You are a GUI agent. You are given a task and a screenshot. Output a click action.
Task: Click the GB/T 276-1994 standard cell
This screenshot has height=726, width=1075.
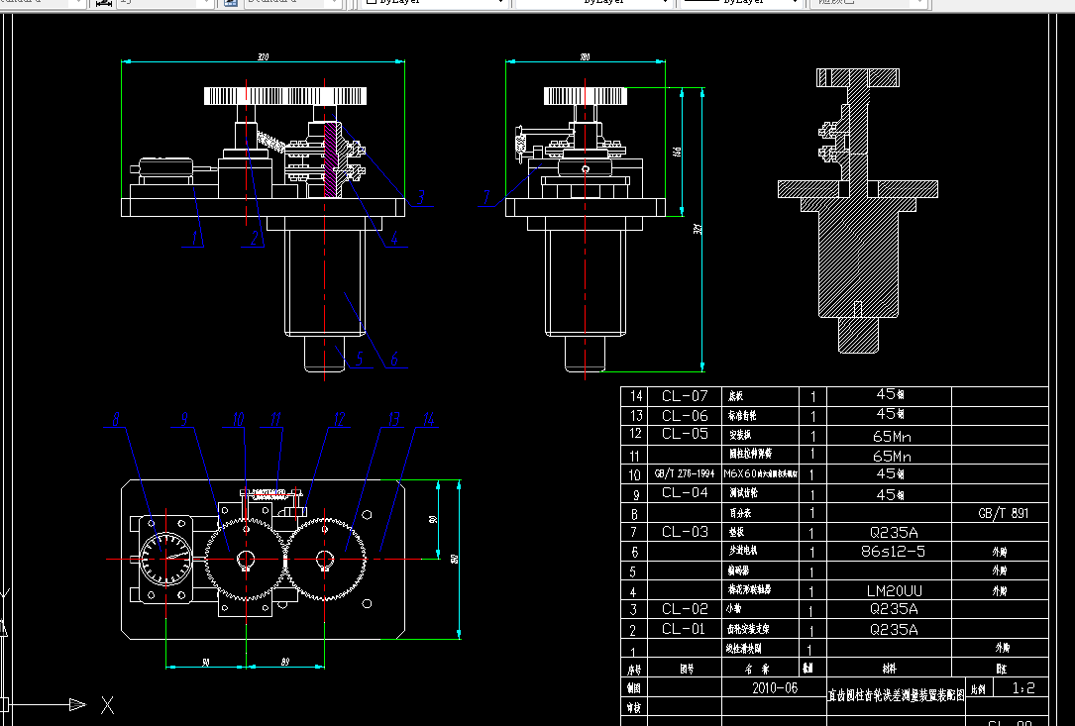coord(685,473)
